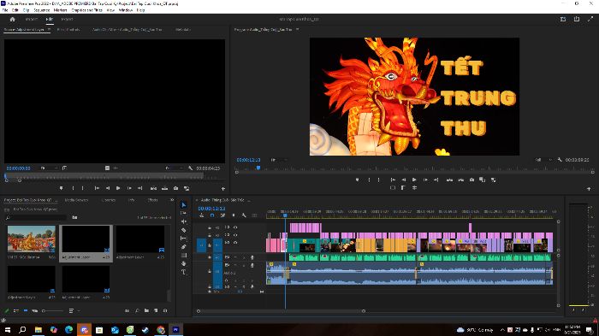This screenshot has width=599, height=336.
Task: Toggle eye visibility for third video track
Action: [x=235, y=242]
